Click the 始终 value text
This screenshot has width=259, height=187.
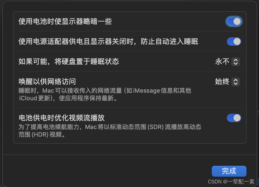point(222,82)
